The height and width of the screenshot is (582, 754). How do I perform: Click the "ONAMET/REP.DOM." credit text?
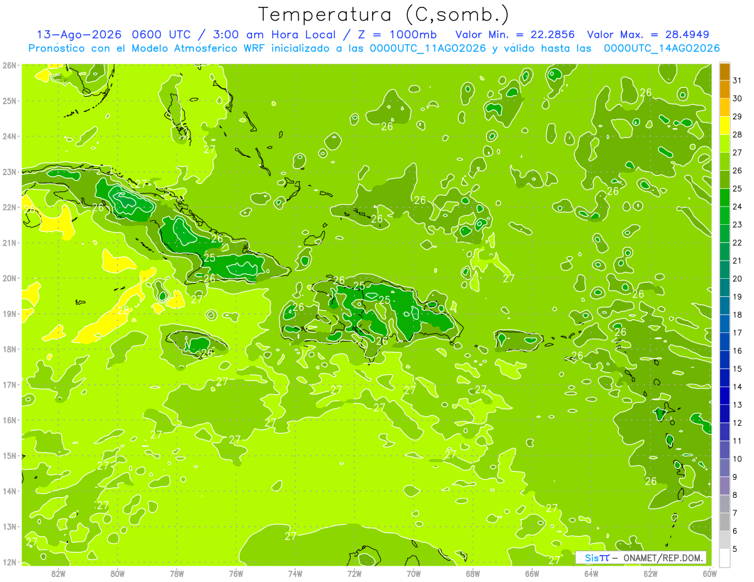(664, 558)
